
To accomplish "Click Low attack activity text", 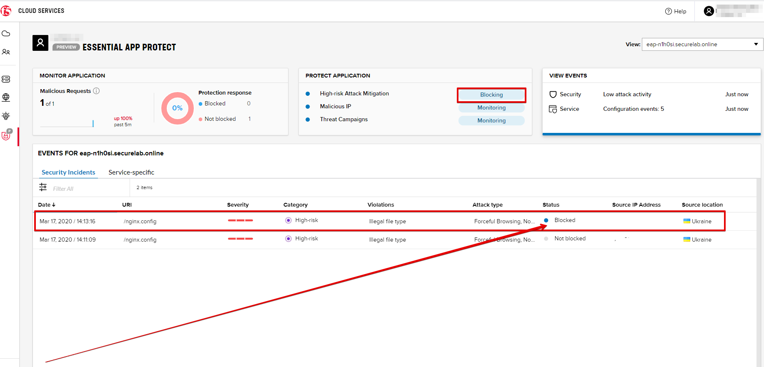I will [627, 95].
